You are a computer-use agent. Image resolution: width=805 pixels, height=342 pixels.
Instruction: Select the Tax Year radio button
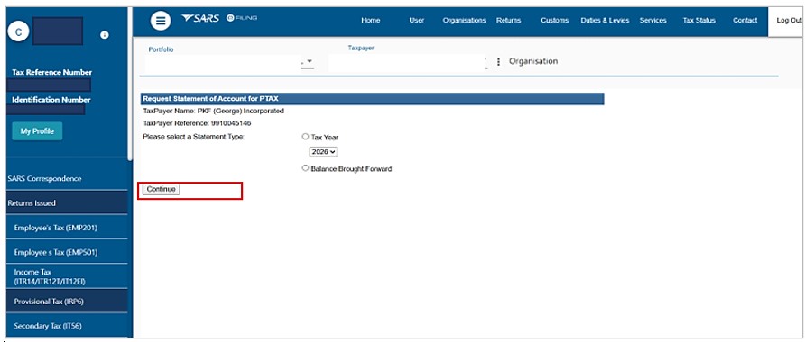tap(305, 137)
